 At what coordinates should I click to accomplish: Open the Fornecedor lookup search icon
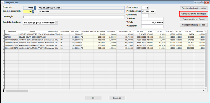click(x=35, y=8)
